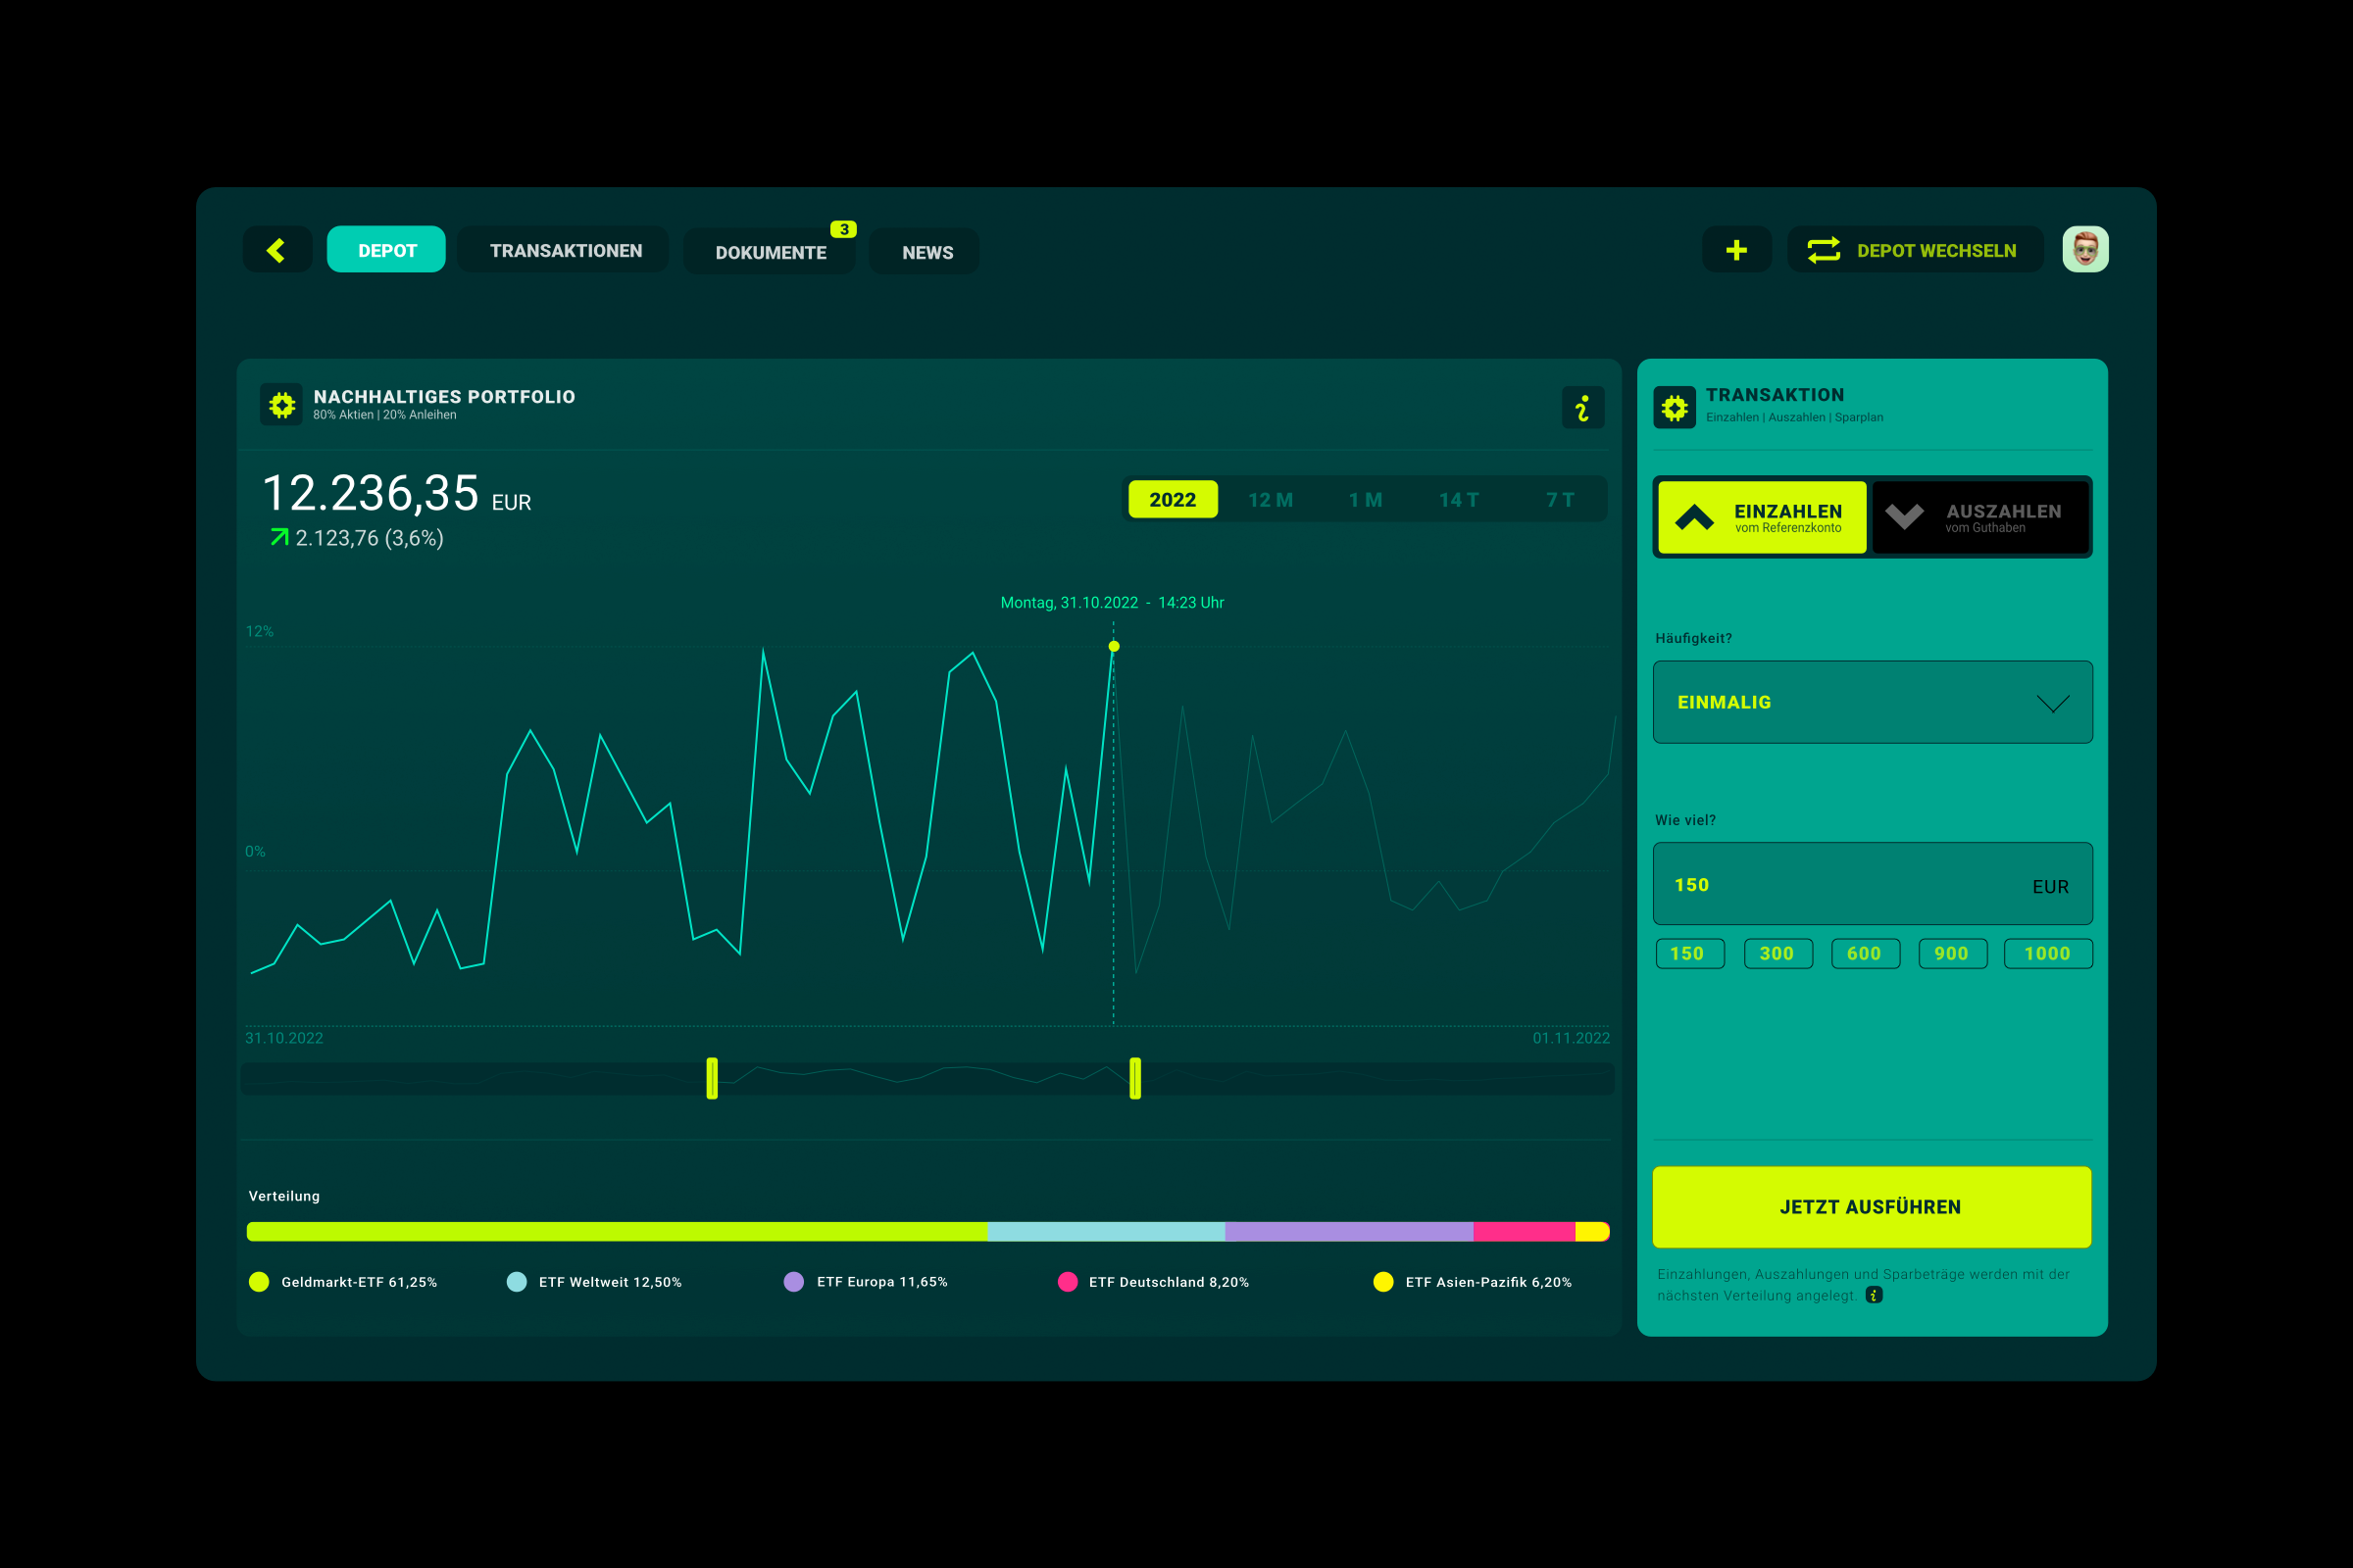The height and width of the screenshot is (1568, 2353).
Task: Click the back arrow icon
Action: [277, 250]
